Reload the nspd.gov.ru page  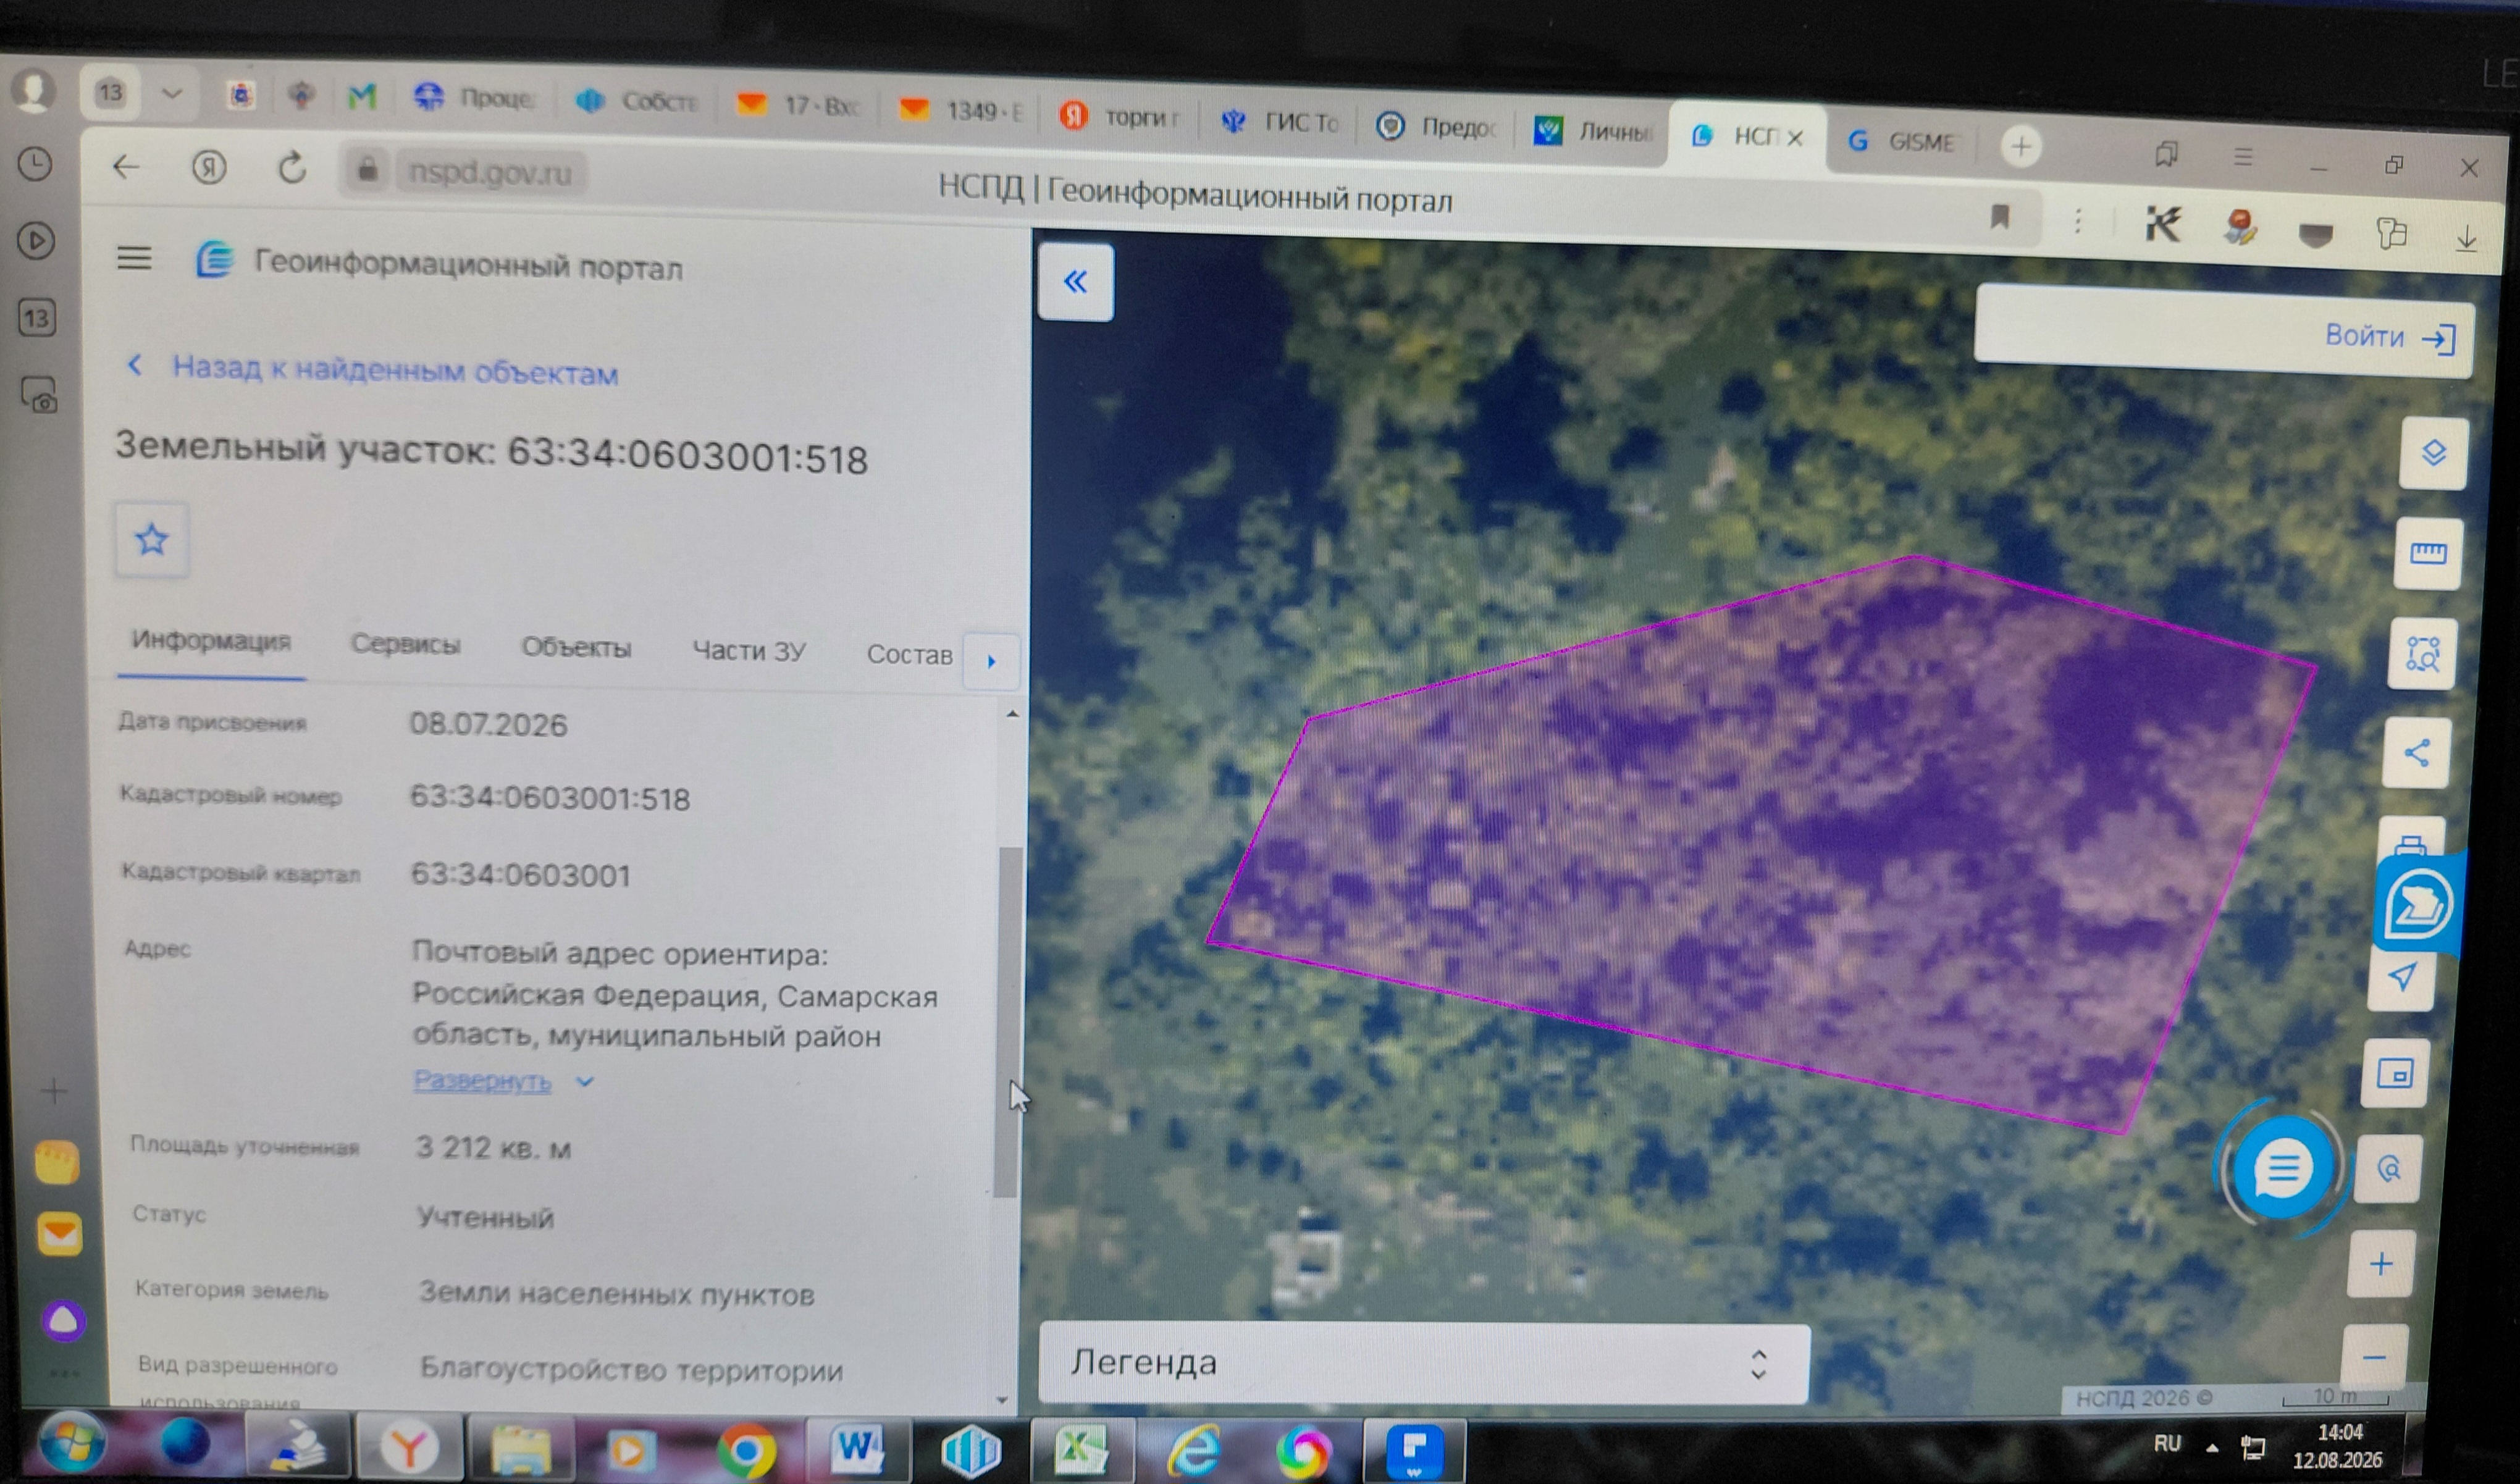(291, 168)
